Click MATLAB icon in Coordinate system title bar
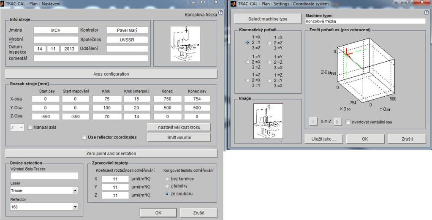 [234, 4]
